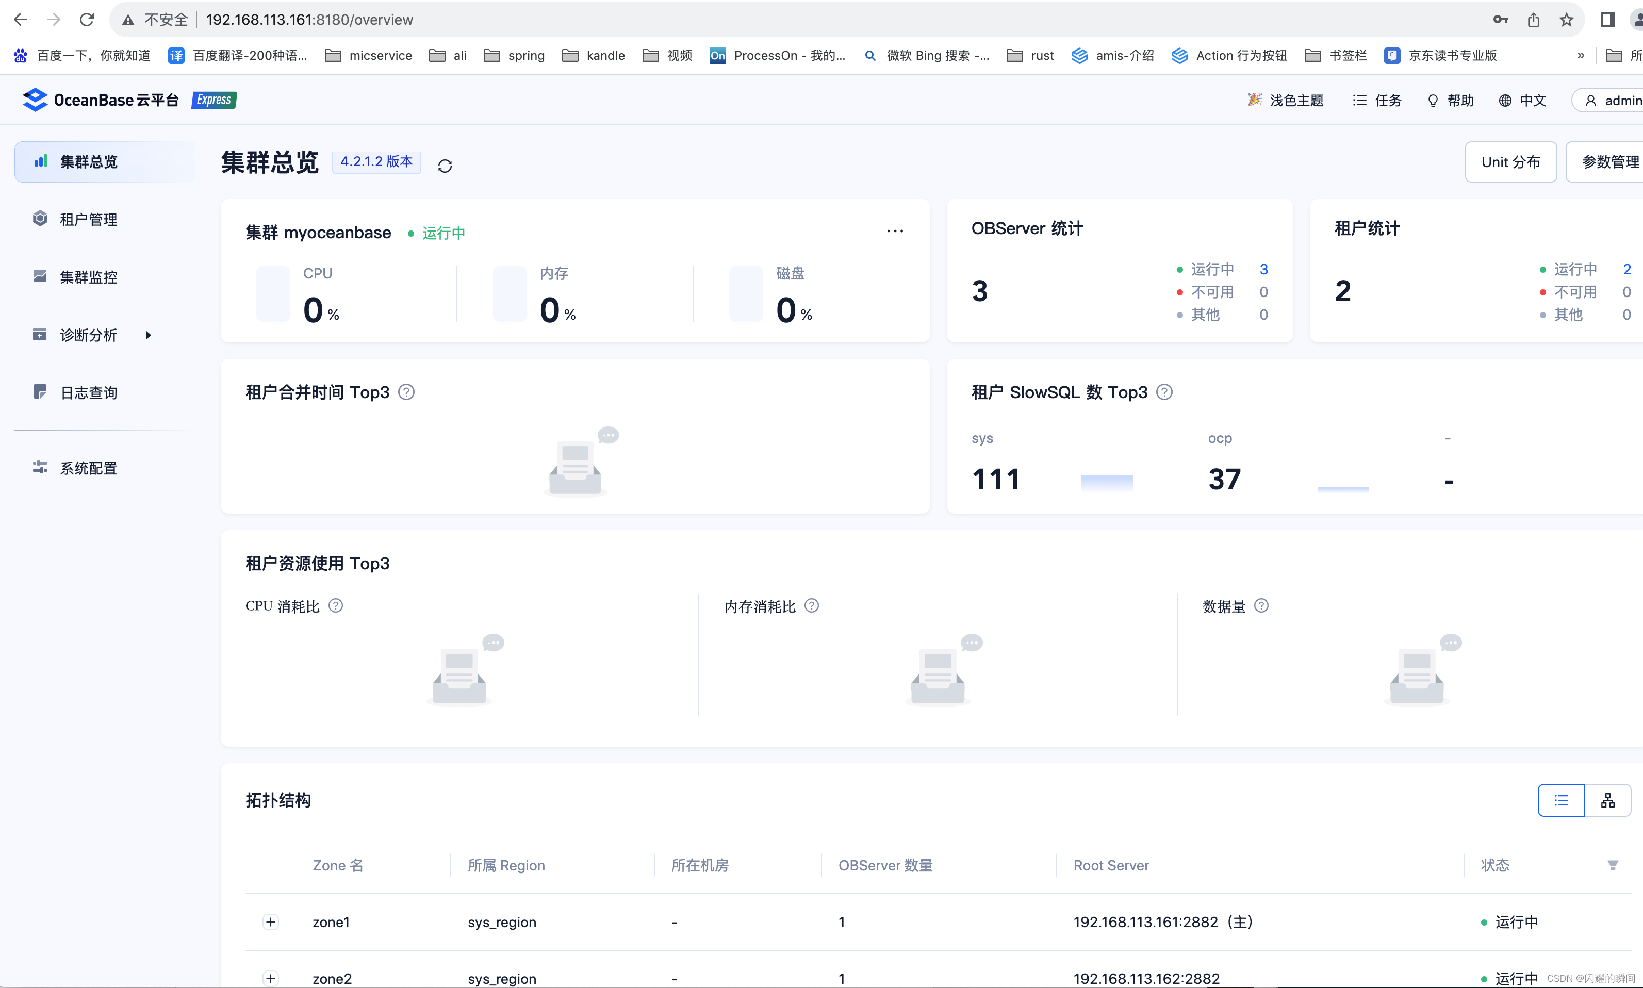Click the Unit 分布 button

(1510, 162)
